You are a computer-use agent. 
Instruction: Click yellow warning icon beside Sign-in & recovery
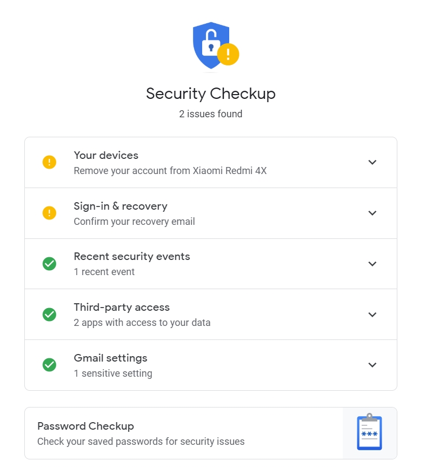[x=49, y=213]
